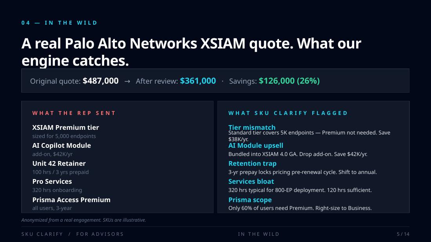Click the 'Unit 42 Retainer' line item
Screen dimensions: 431x242
tap(59, 163)
